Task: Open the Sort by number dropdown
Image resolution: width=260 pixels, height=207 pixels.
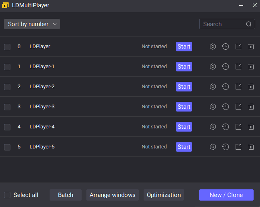Action: coord(32,24)
